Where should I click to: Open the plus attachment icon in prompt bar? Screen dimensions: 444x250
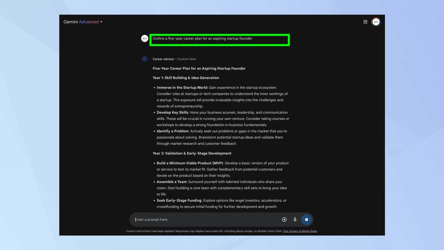click(284, 219)
